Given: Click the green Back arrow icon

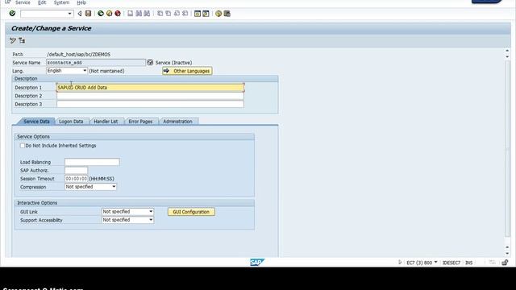Looking at the screenshot, I should point(101,14).
